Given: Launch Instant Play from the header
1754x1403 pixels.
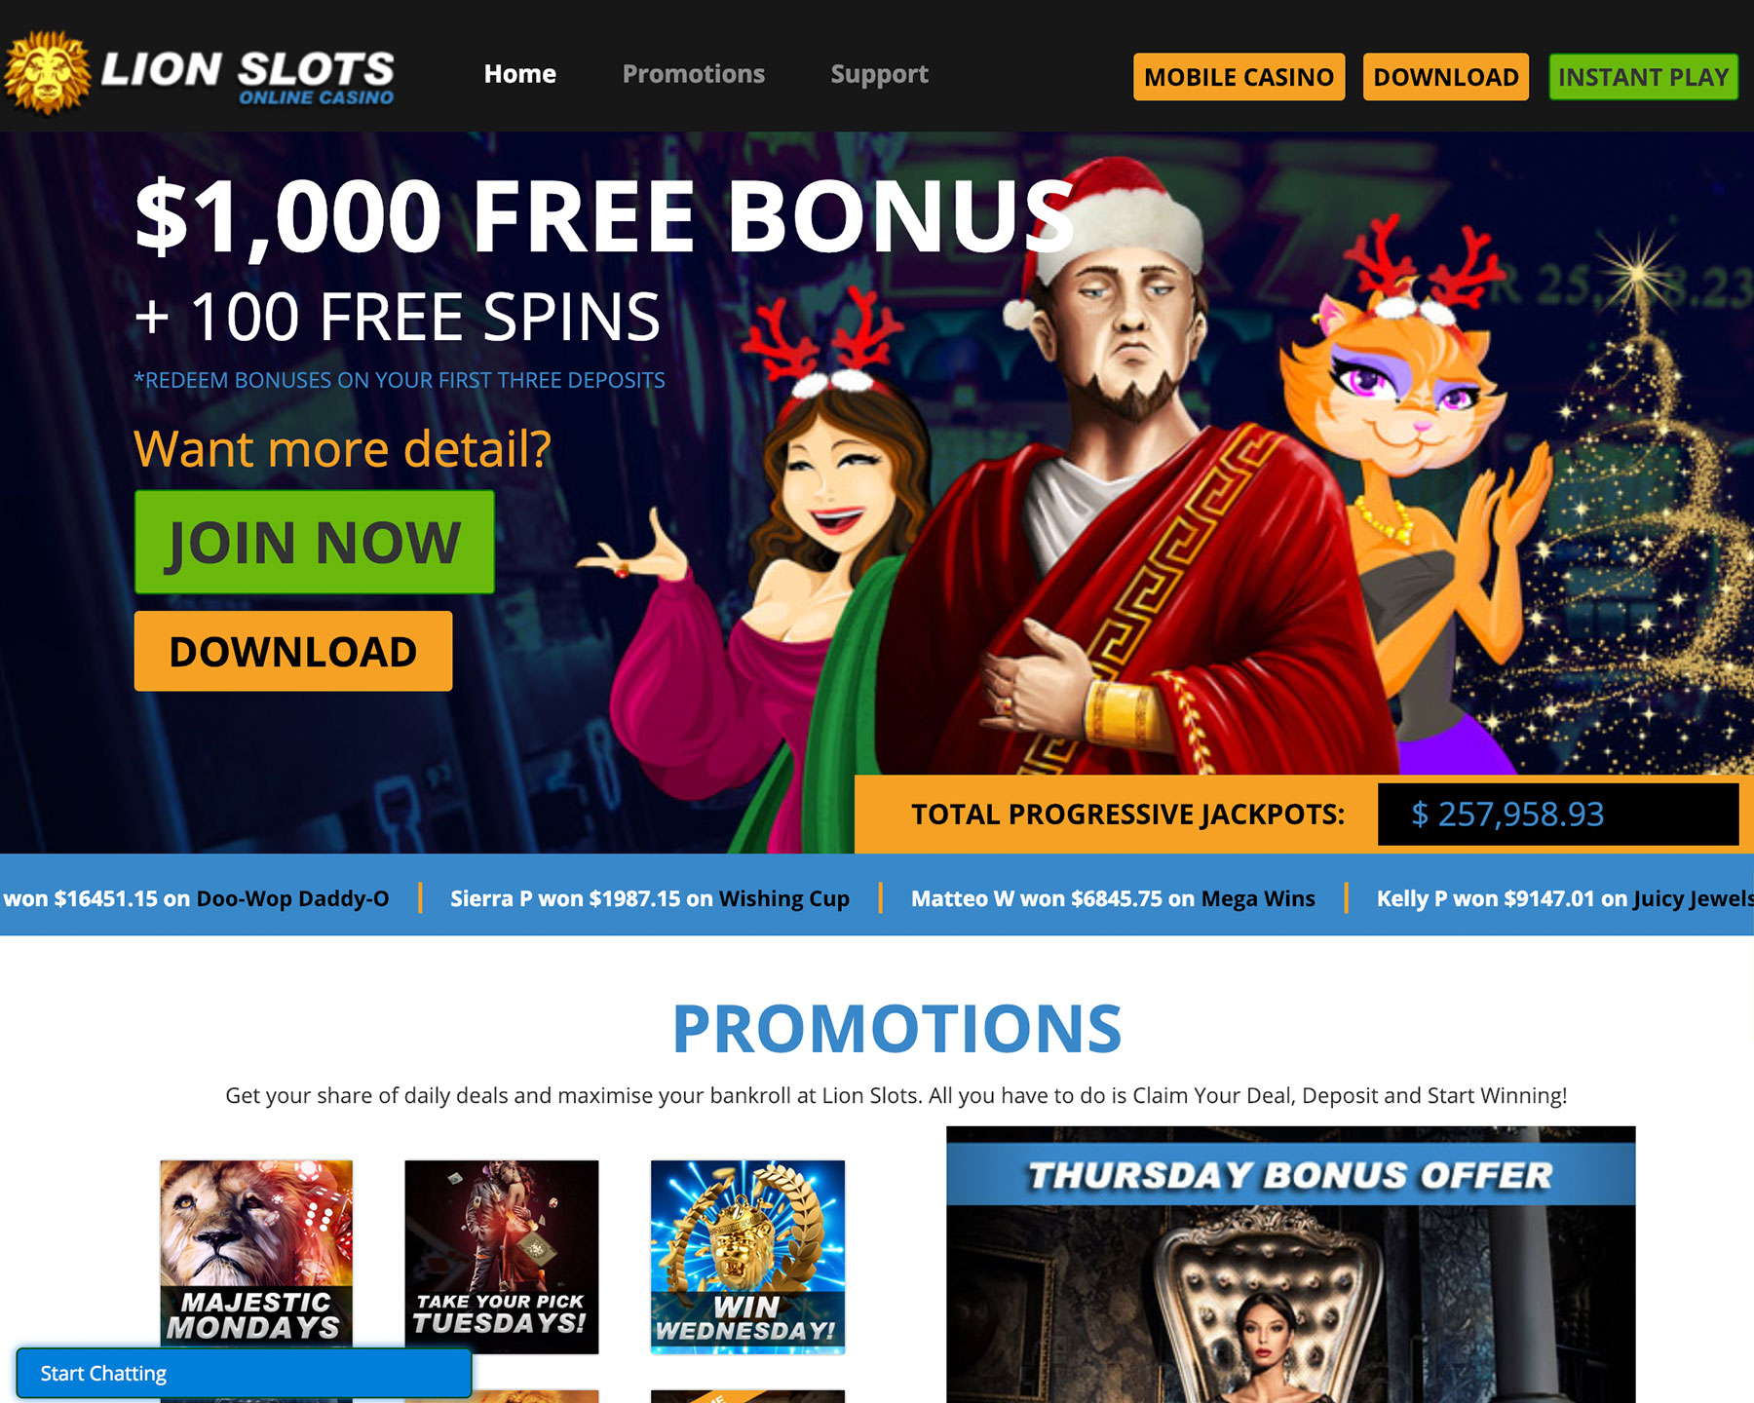Looking at the screenshot, I should 1643,77.
